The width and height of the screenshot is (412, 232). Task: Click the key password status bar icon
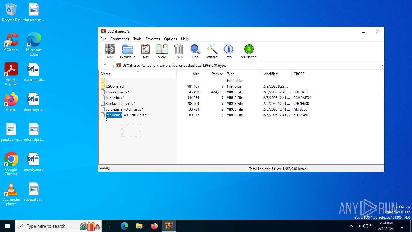[x=108, y=168]
